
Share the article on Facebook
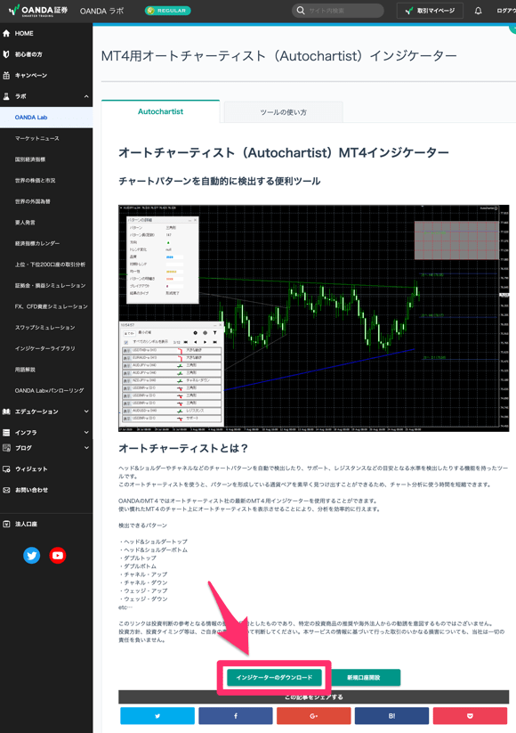tap(236, 716)
